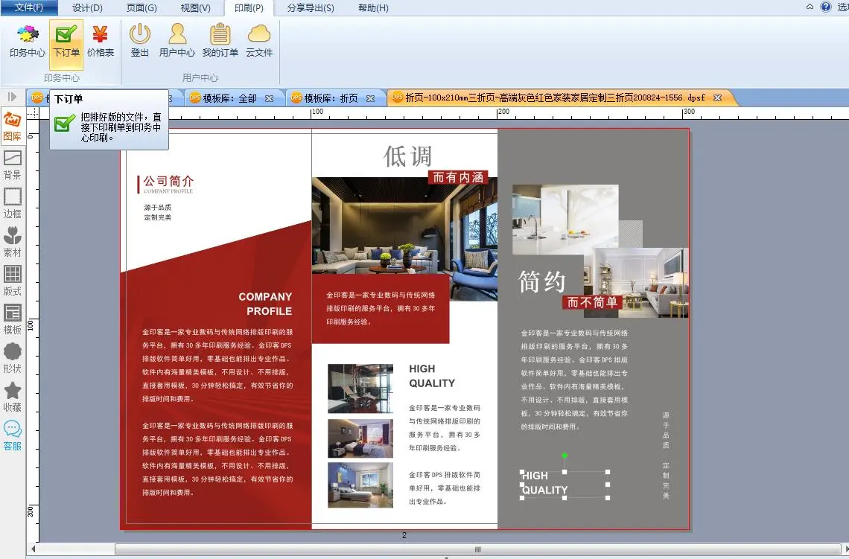Select the 形状 shapes sidebar tool

(13, 357)
